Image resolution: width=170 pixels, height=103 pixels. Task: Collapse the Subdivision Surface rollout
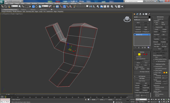coord(160,64)
